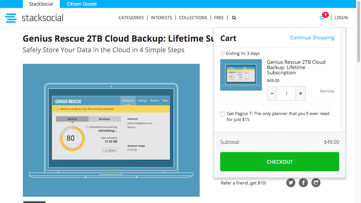Open the search magnifier icon
The height and width of the screenshot is (203, 361).
(x=234, y=18)
